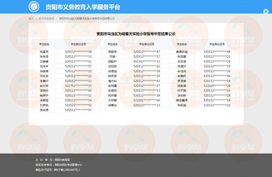272x177 pixels.
Task: Click ICP record 黔ICP备12001607号-1
Action: [x=67, y=170]
